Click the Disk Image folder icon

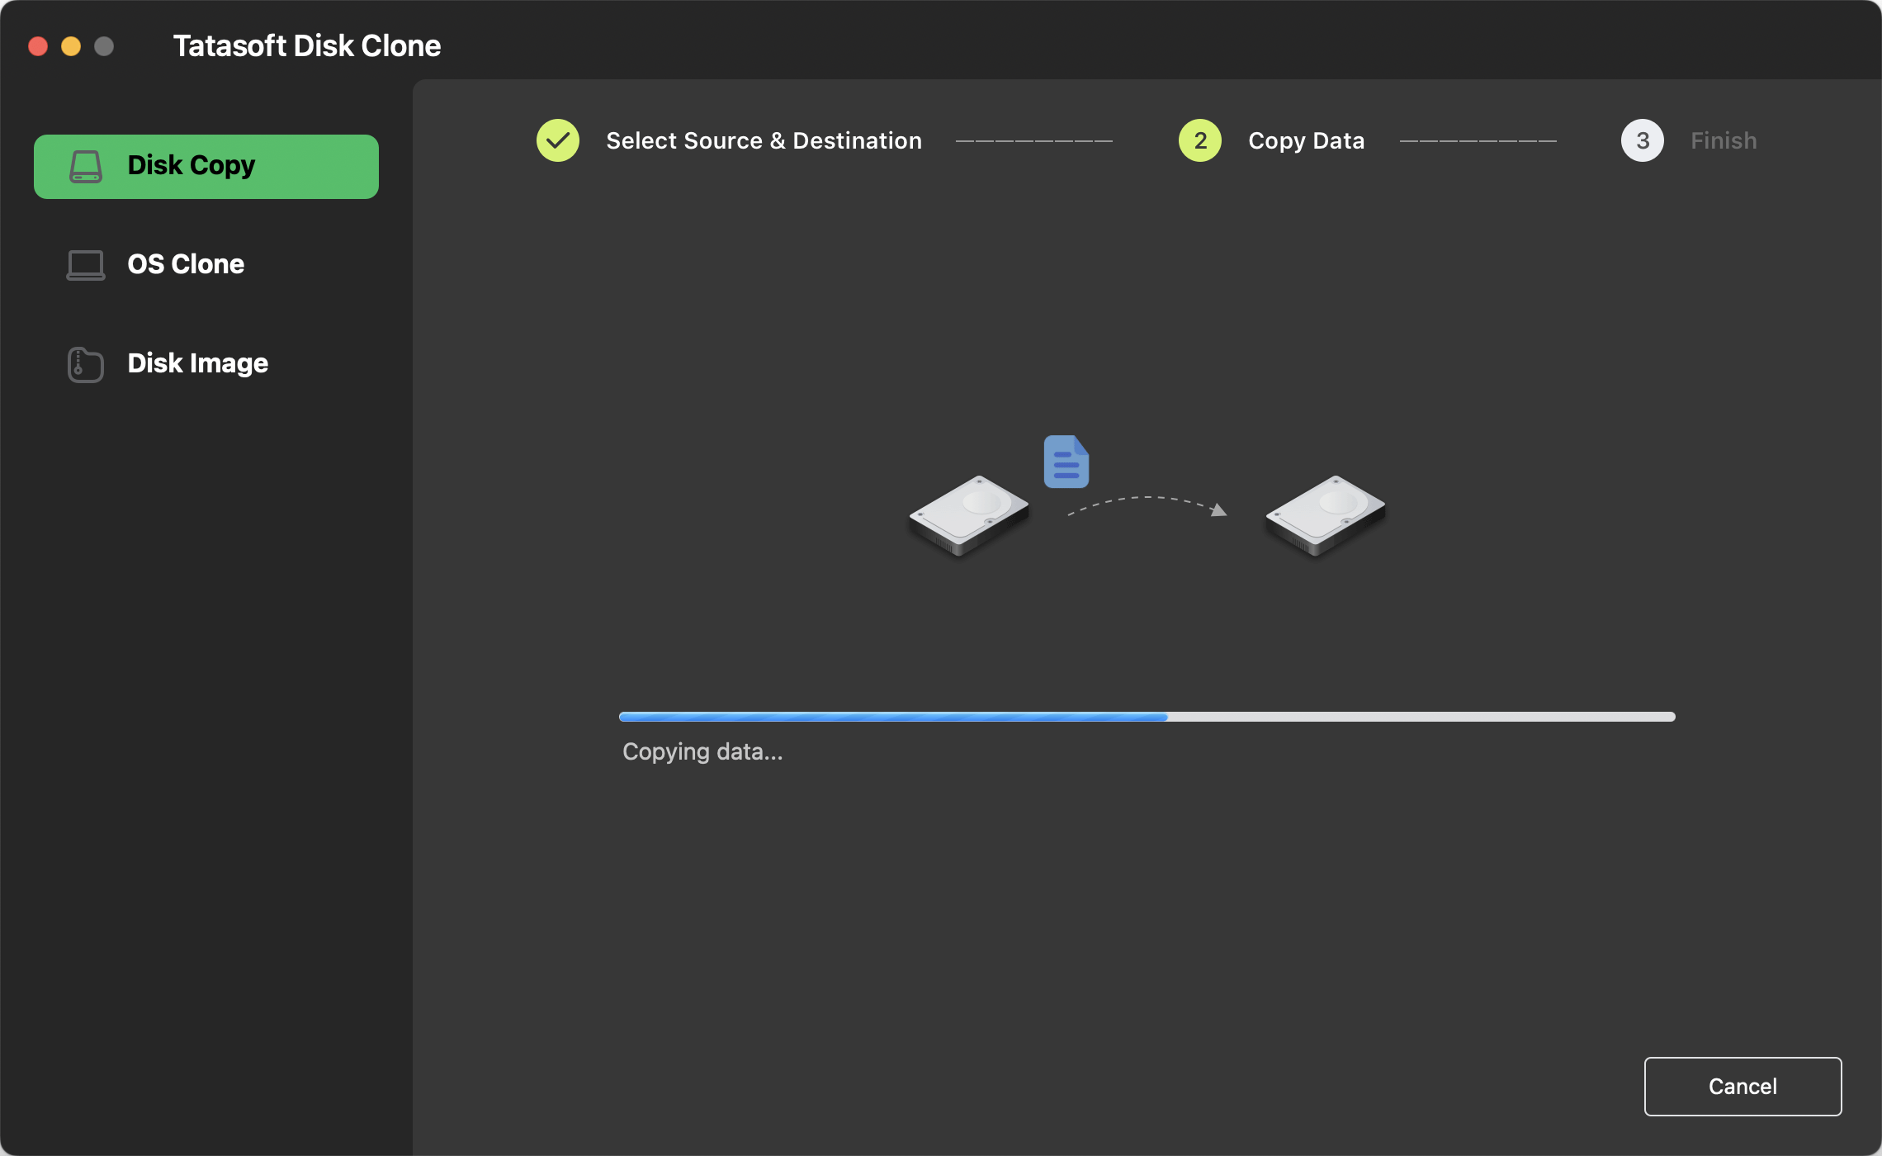pyautogui.click(x=86, y=364)
